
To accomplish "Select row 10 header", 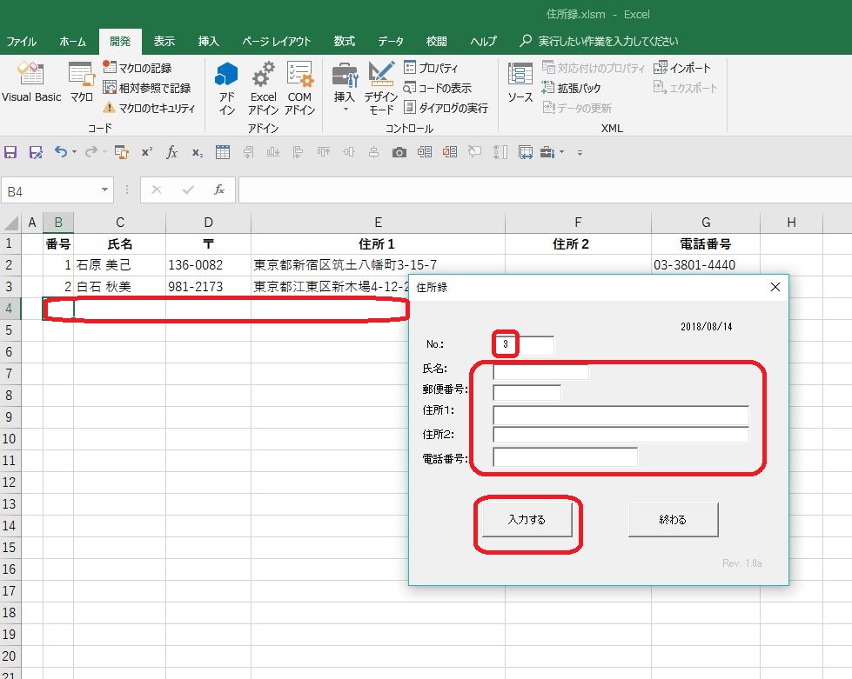I will (10, 438).
